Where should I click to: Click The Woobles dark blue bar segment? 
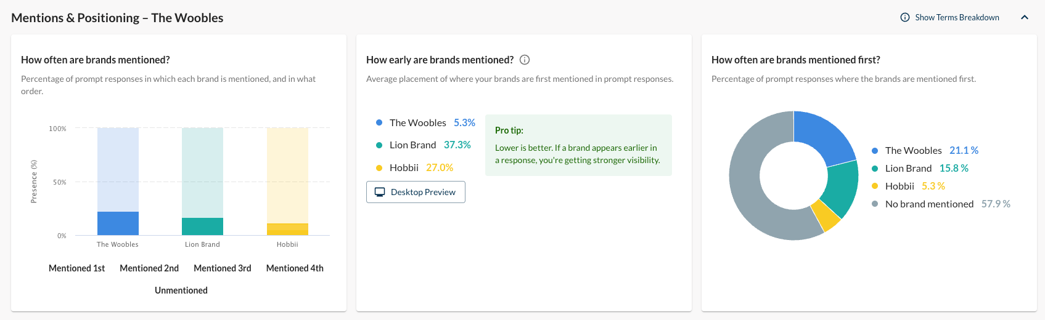118,223
